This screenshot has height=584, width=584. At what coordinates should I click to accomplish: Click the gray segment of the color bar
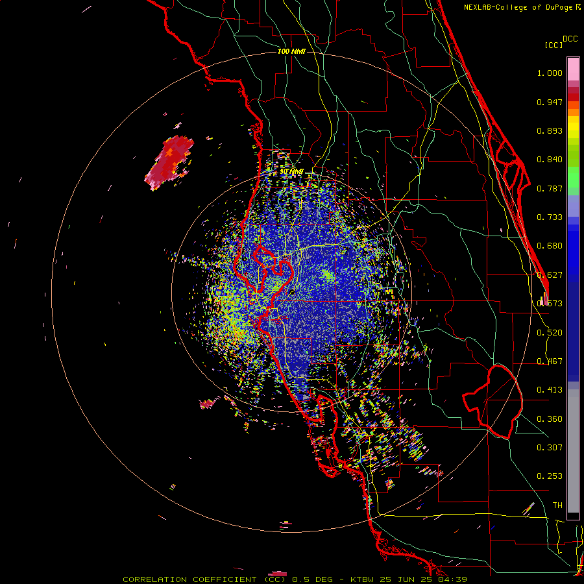573,451
